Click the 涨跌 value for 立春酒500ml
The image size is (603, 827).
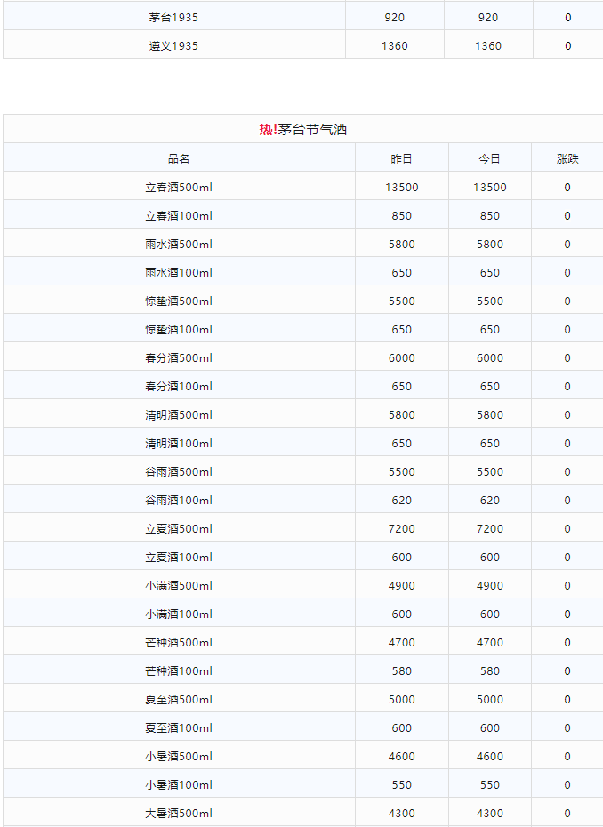(x=567, y=188)
